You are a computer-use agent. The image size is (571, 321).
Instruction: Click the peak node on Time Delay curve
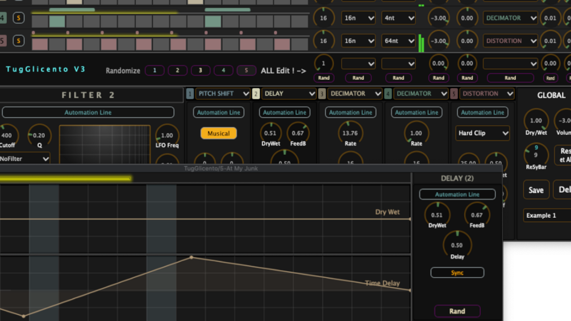click(191, 257)
